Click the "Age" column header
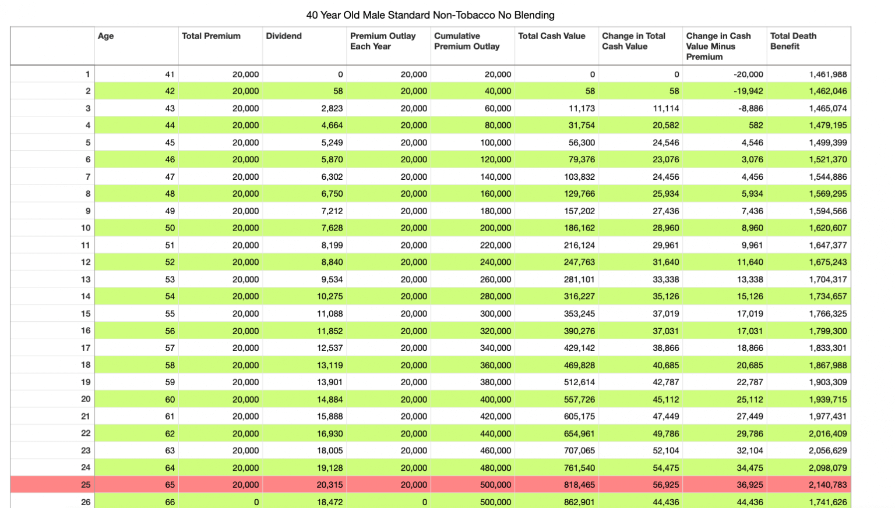The width and height of the screenshot is (895, 508). 106,36
